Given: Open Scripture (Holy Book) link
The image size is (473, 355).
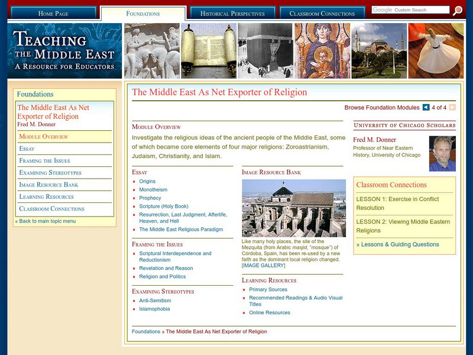Looking at the screenshot, I should point(164,206).
